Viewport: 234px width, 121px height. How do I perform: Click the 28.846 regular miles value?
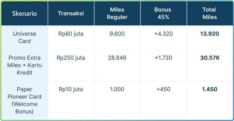point(117,58)
